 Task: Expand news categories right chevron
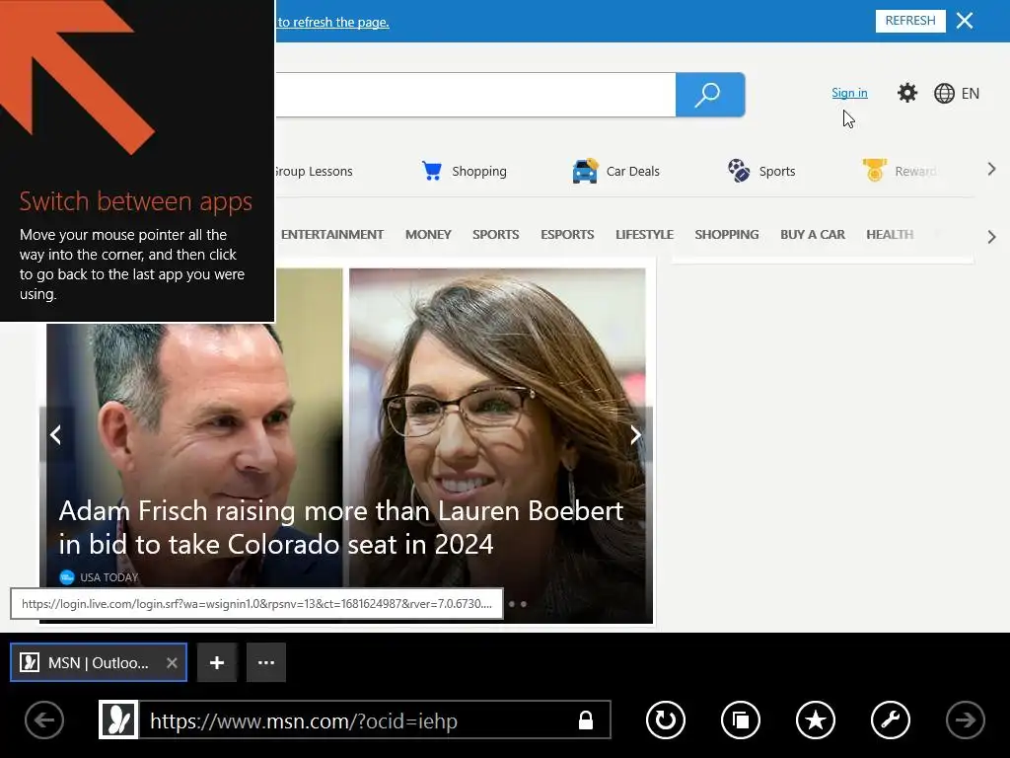(x=991, y=237)
